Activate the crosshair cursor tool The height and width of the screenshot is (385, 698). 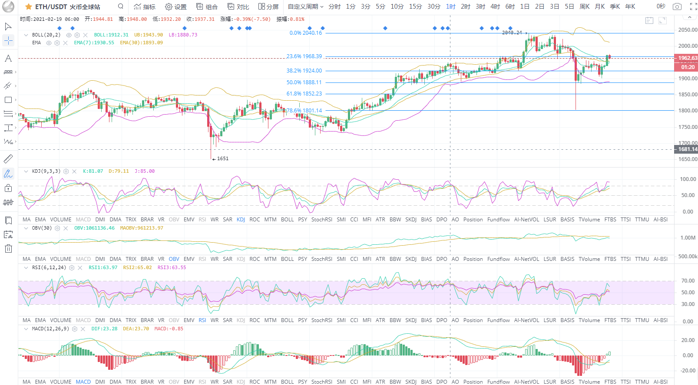click(x=8, y=41)
